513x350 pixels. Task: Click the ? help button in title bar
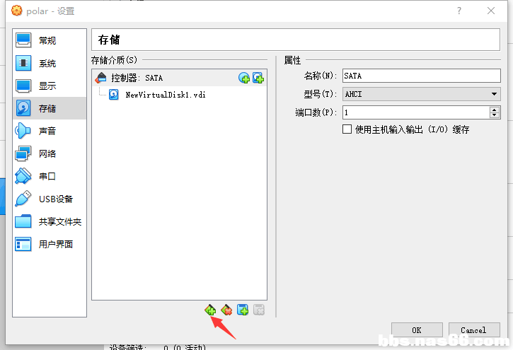coord(459,11)
